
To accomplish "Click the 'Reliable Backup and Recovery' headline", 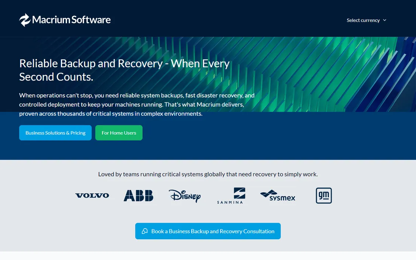I will 124,70.
